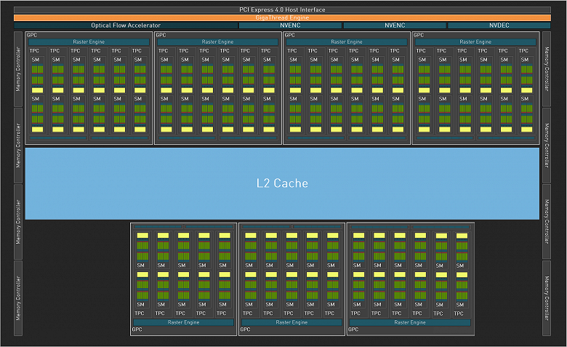This screenshot has width=567, height=347.
Task: Click Raster Engine in the bottom-left GPC
Action: pos(183,322)
